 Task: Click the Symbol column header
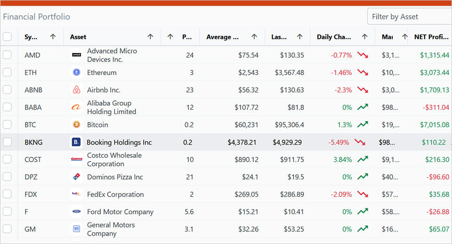click(x=32, y=37)
